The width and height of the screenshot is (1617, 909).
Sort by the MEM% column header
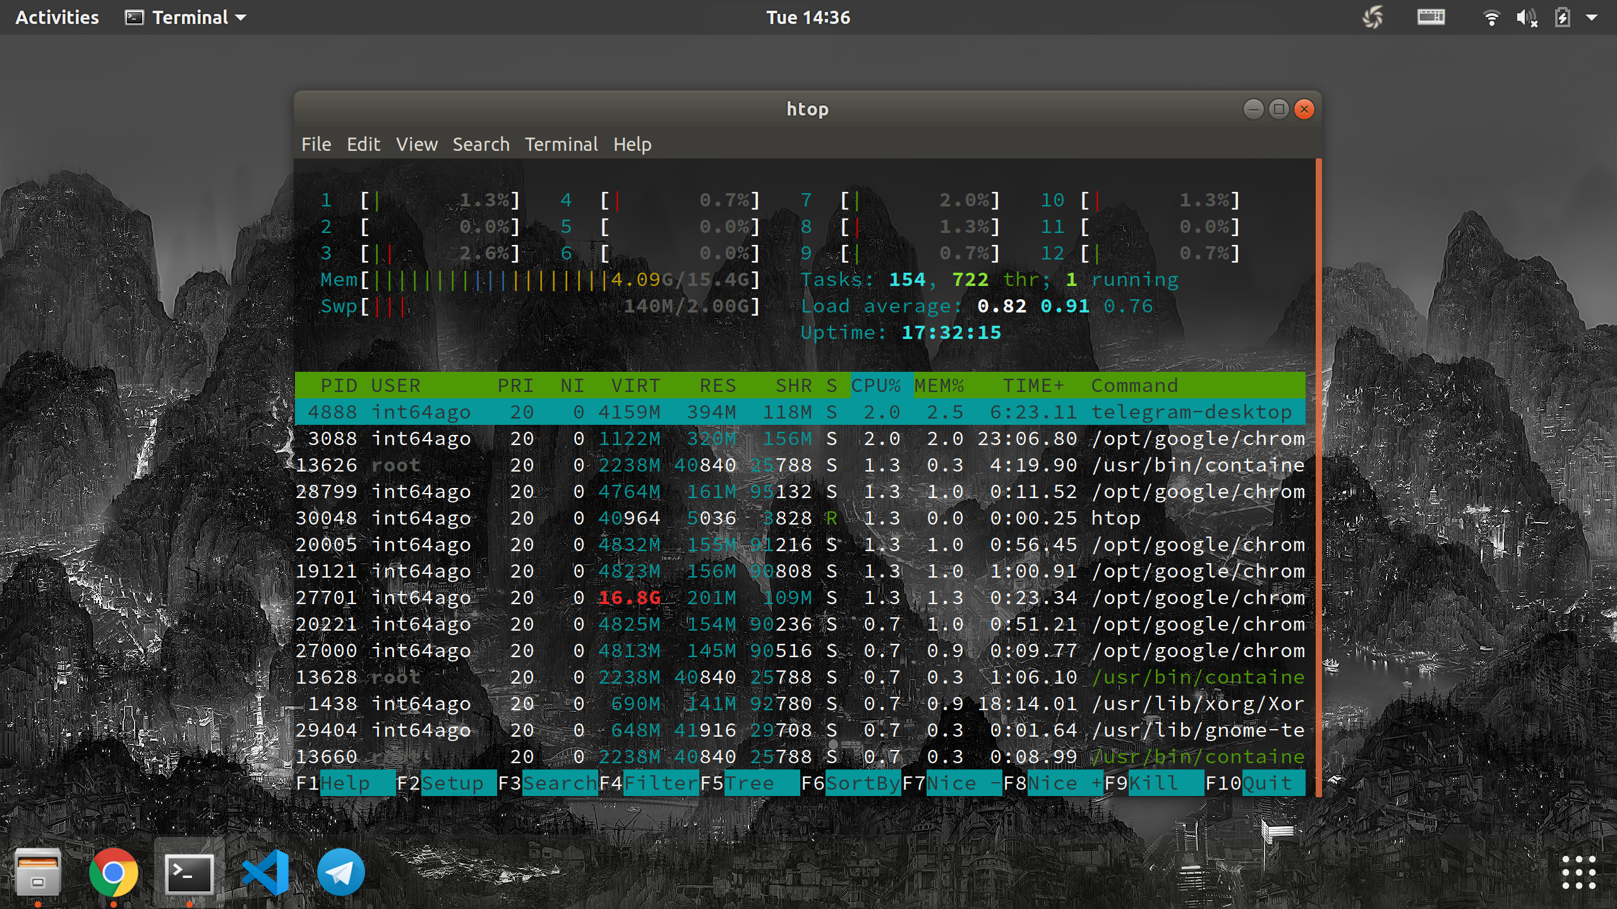point(939,386)
